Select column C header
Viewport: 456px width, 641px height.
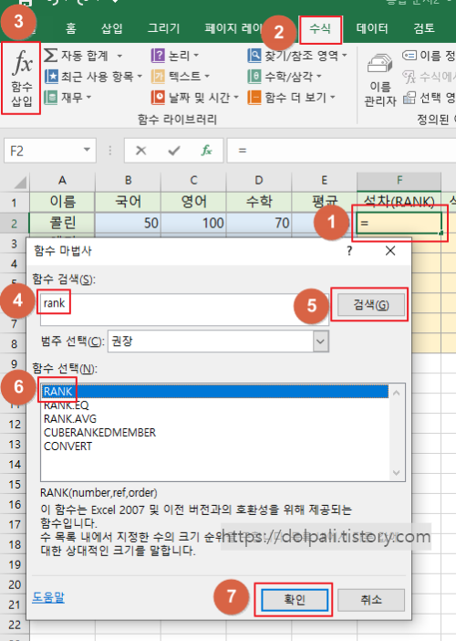[x=193, y=181]
